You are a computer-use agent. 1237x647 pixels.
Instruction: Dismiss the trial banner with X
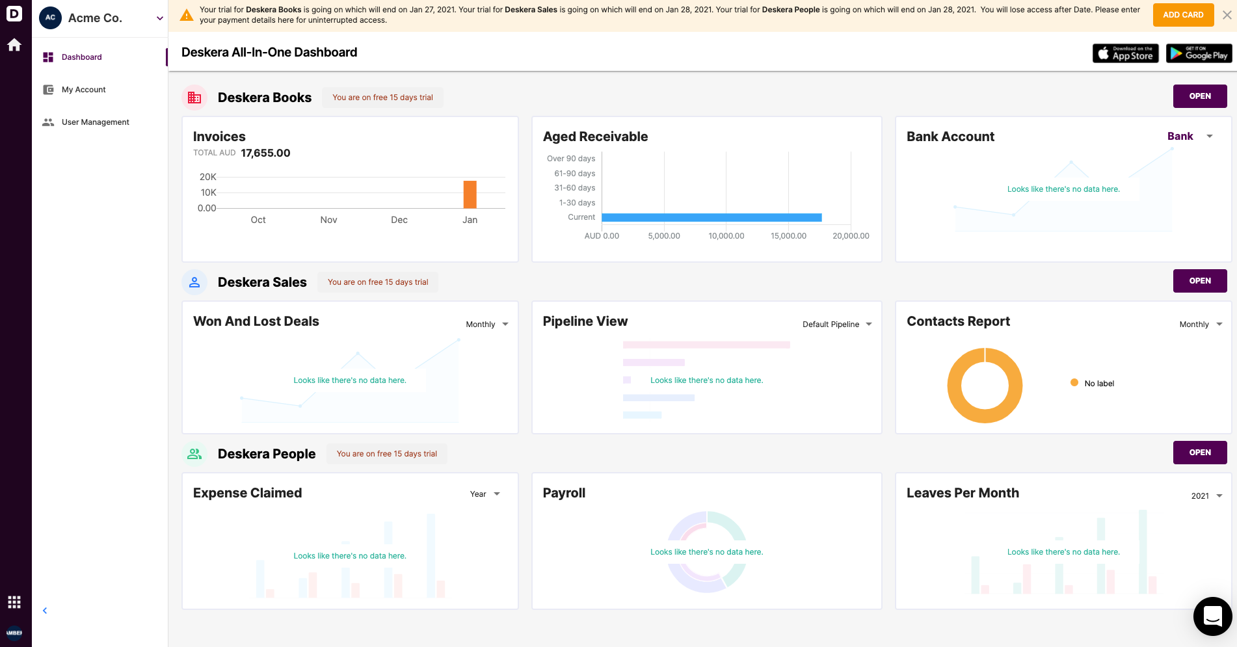click(x=1227, y=15)
